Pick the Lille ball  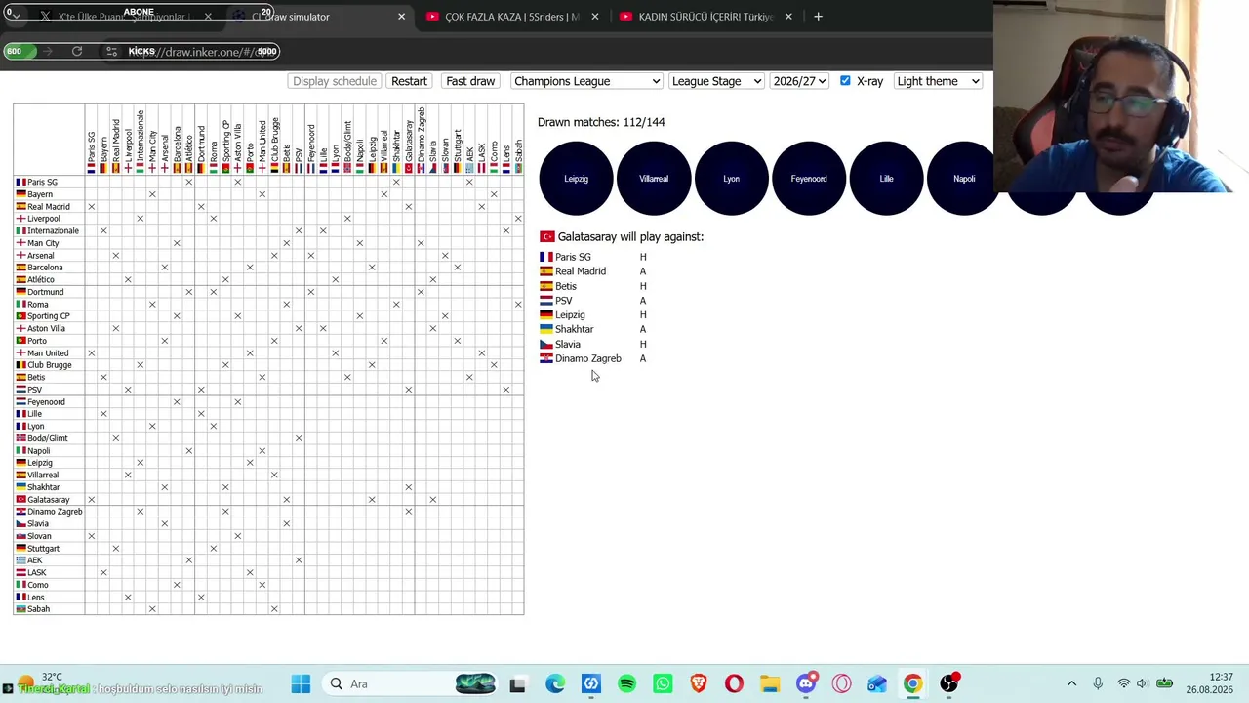coord(886,179)
